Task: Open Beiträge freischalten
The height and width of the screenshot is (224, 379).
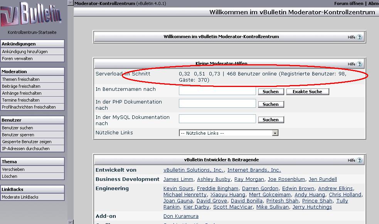Action: point(32,87)
